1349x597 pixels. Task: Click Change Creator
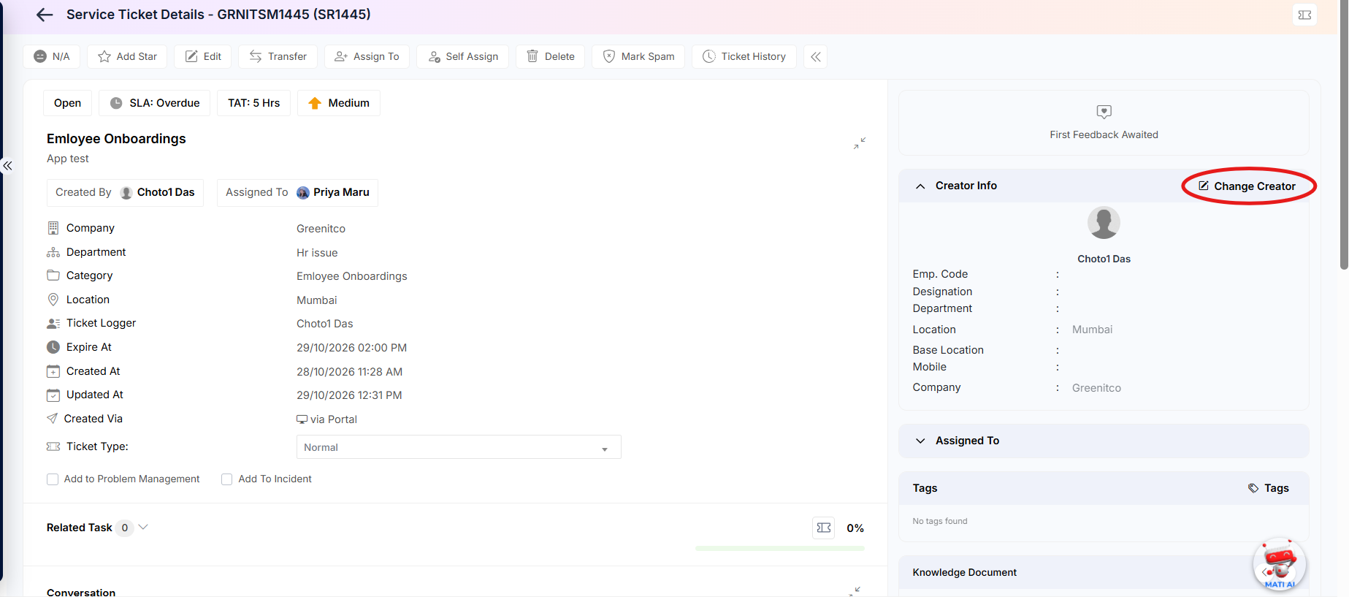[1247, 186]
